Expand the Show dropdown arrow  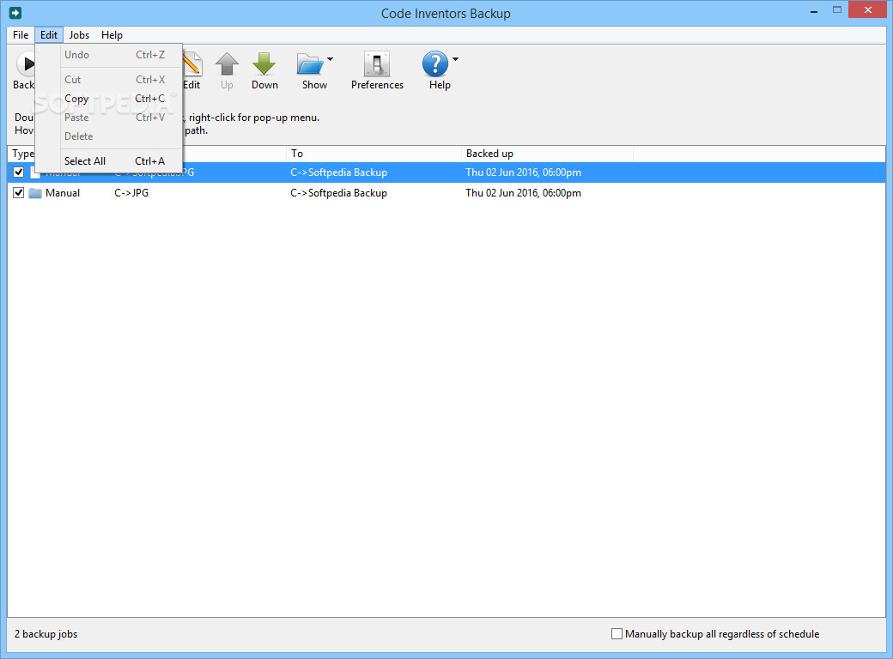330,59
